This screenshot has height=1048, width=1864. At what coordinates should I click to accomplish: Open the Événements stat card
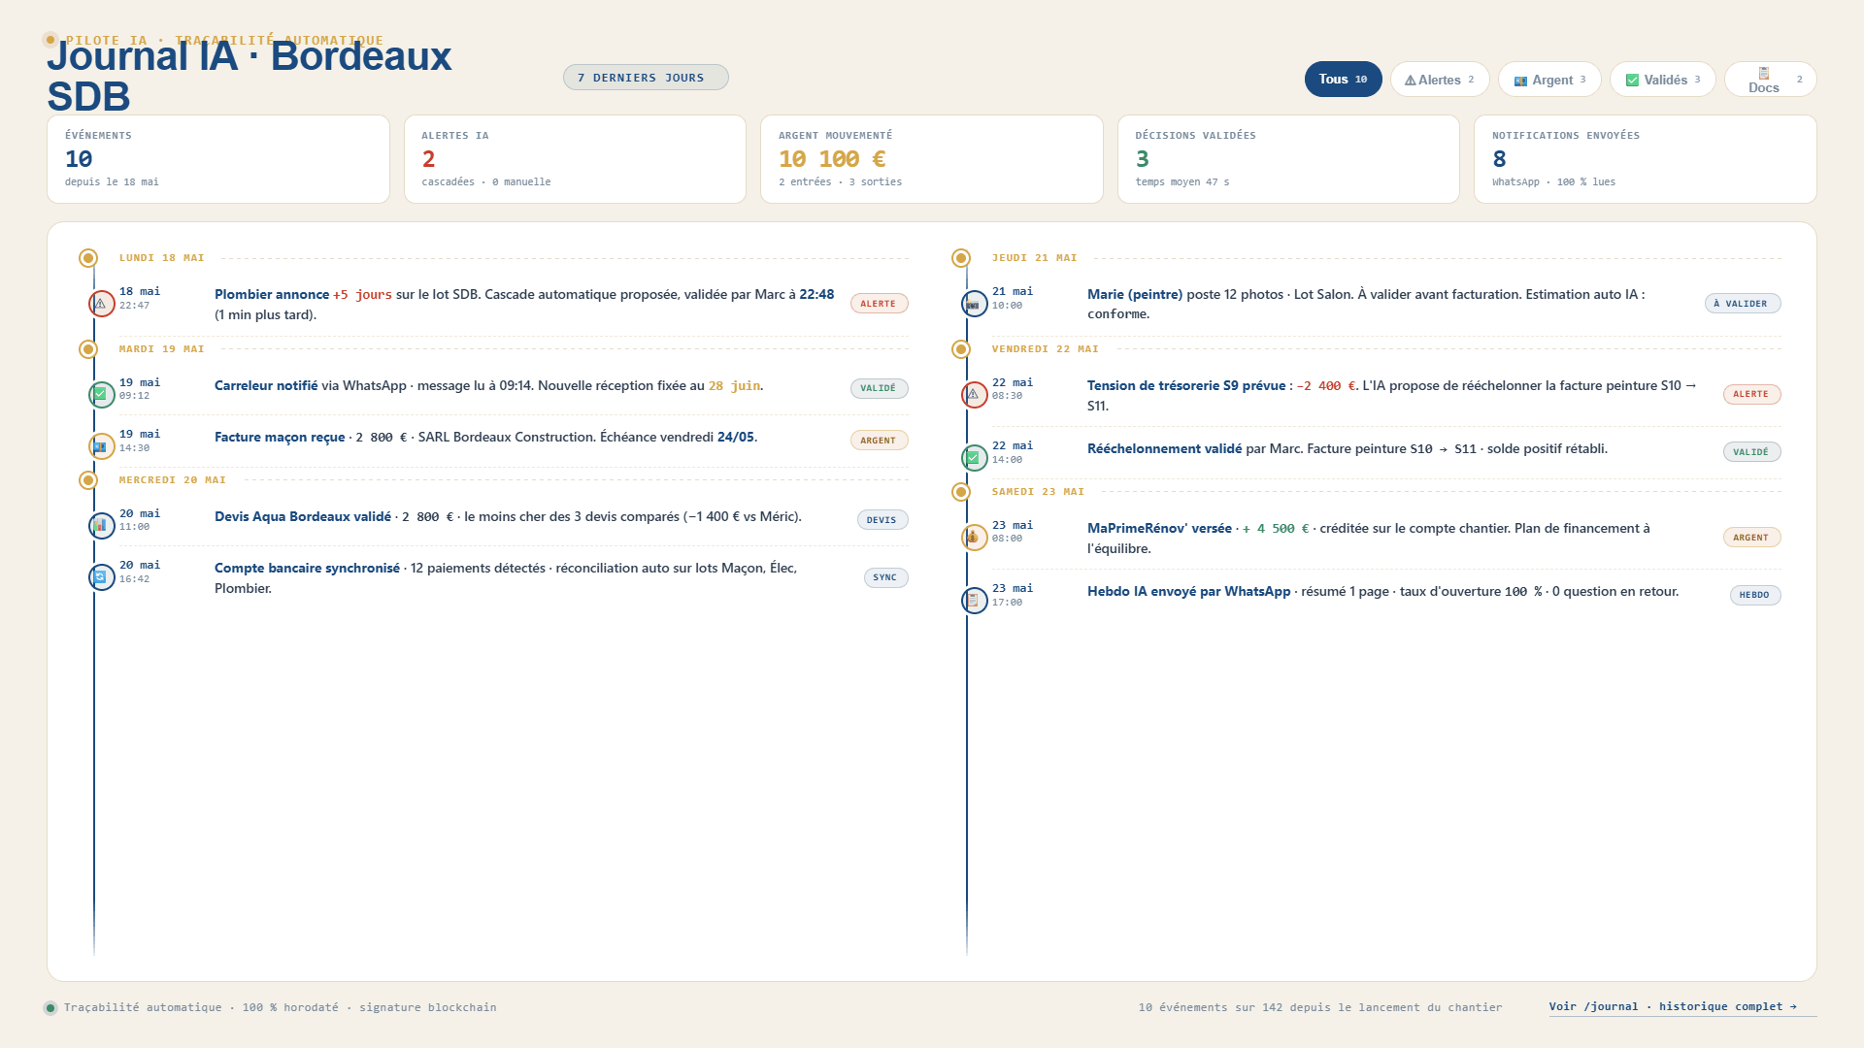[x=218, y=159]
